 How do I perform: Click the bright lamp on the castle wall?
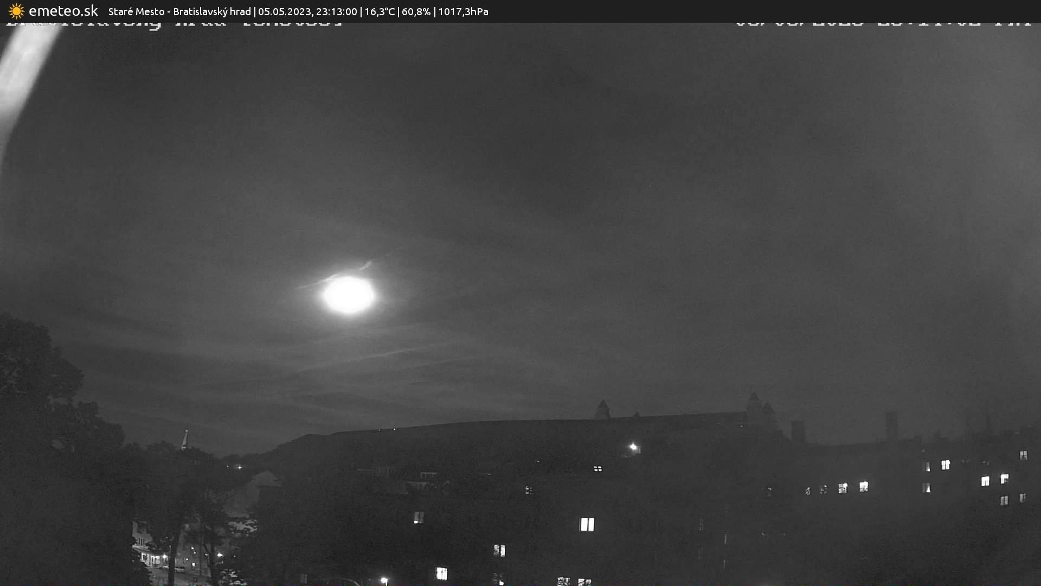[633, 447]
